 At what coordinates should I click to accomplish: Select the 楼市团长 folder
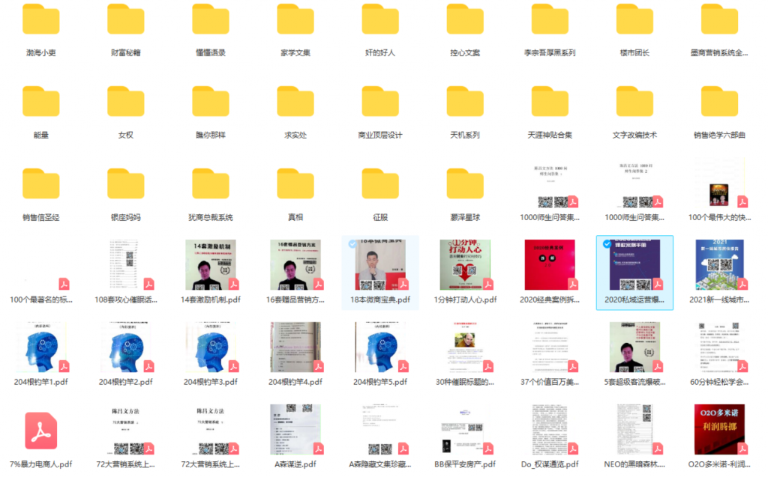(634, 22)
